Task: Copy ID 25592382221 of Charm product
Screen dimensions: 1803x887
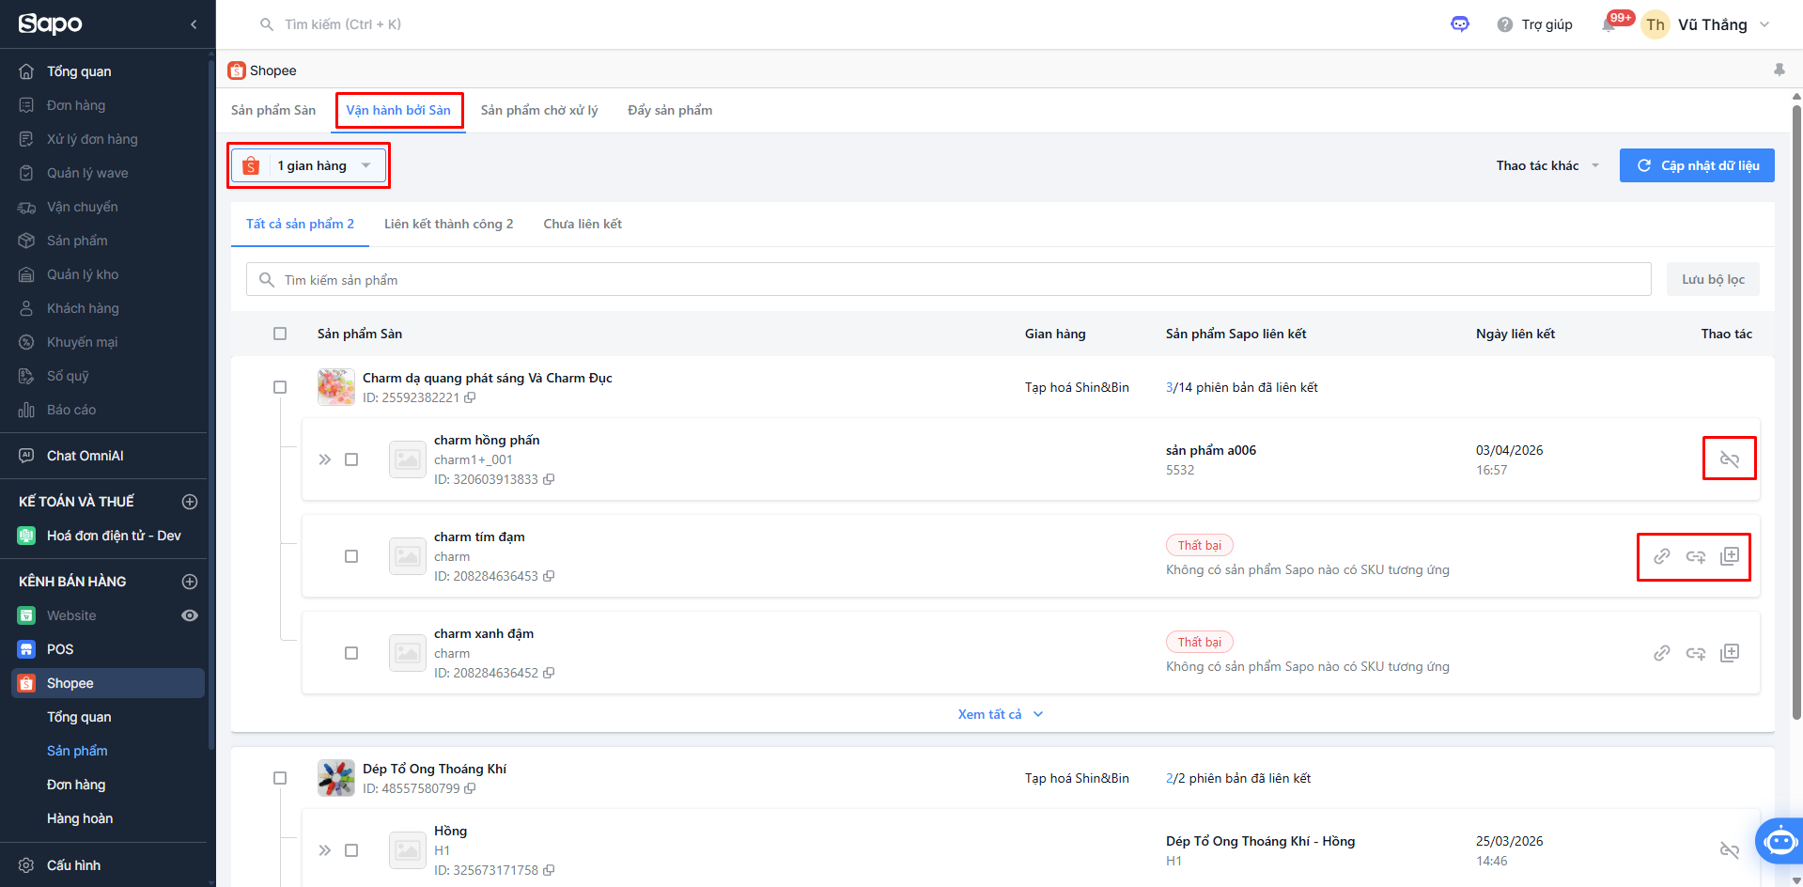Action: coord(470,397)
